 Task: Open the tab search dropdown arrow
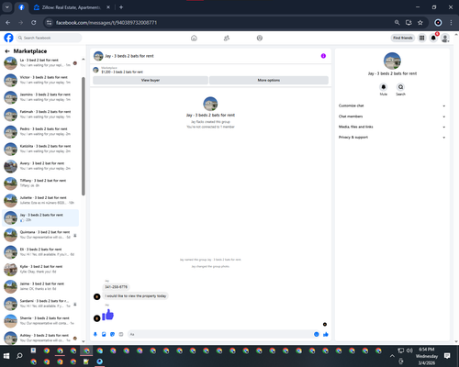(x=6, y=7)
